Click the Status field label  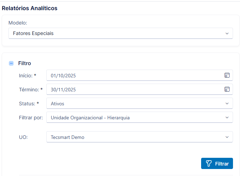tap(29, 104)
